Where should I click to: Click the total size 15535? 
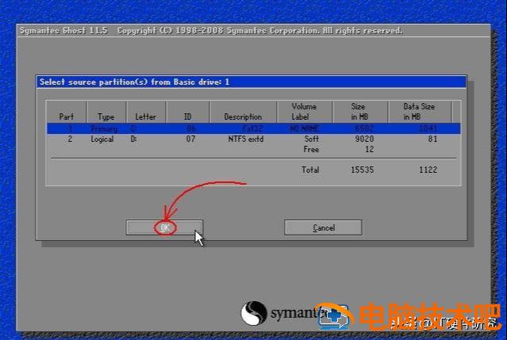(x=363, y=170)
